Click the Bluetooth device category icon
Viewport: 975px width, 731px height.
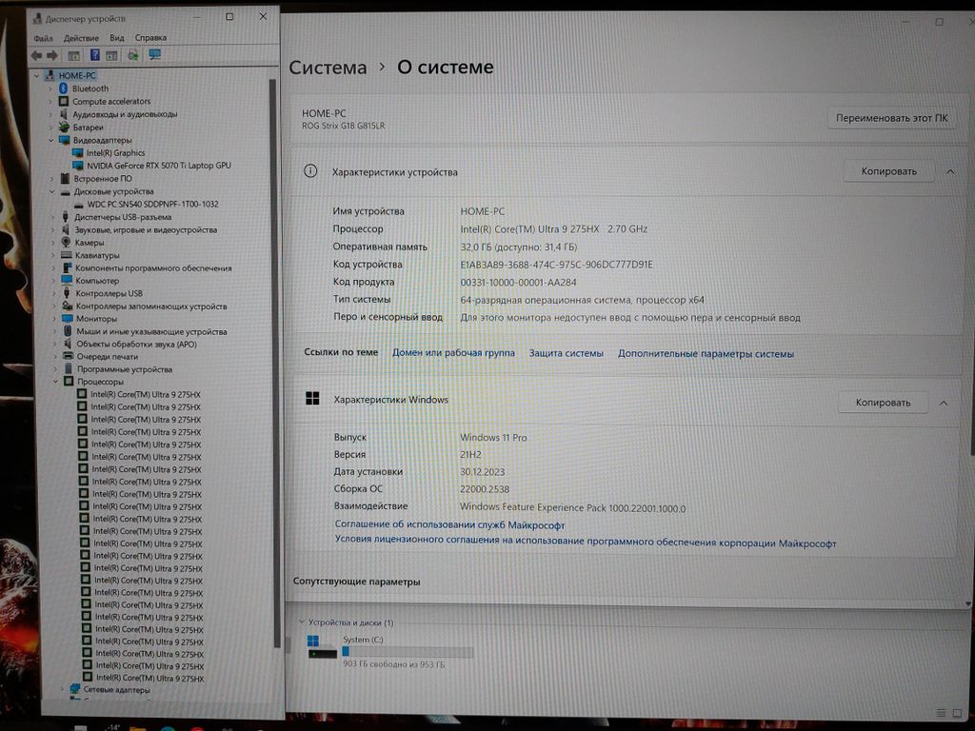click(x=64, y=89)
